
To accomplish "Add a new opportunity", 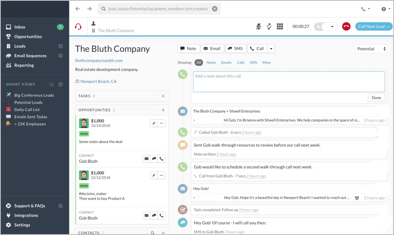I will tap(163, 110).
